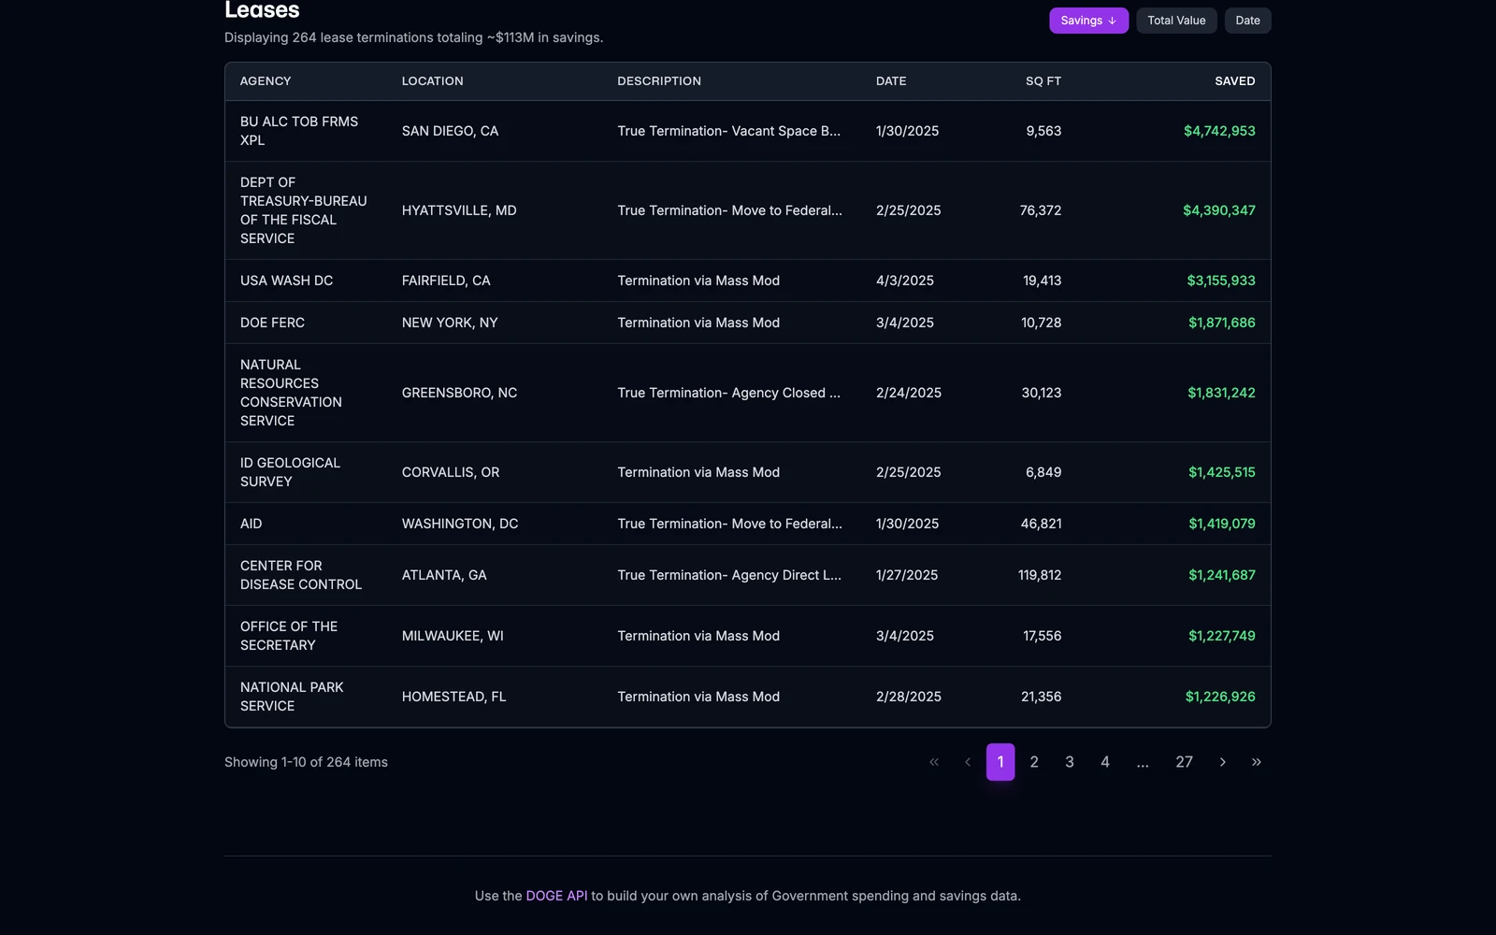Viewport: 1496px width, 935px height.
Task: Click the ATLANTA, GA location cell
Action: [x=444, y=575]
